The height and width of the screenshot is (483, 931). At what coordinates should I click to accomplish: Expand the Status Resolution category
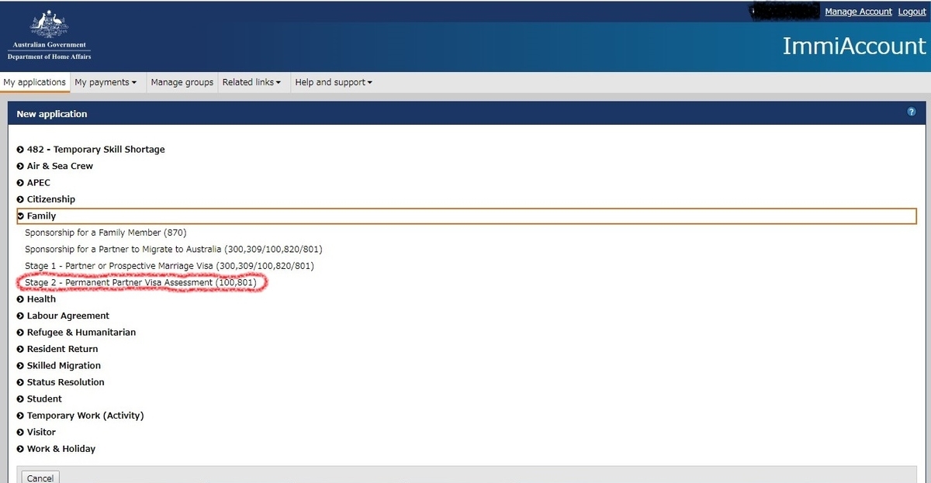[x=61, y=382]
